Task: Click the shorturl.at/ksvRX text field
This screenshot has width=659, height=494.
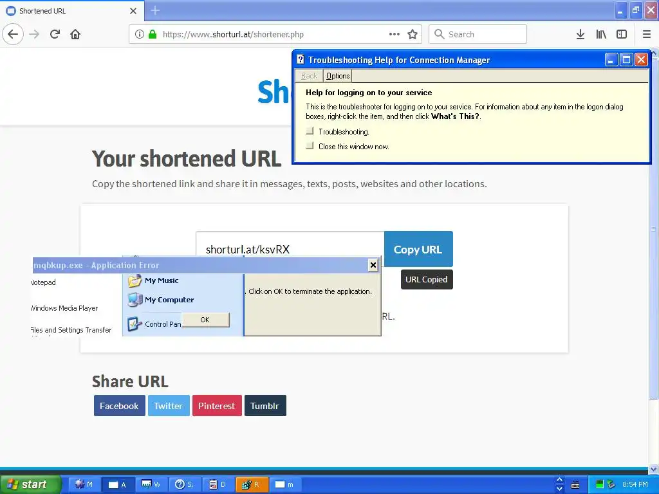Action: [x=290, y=249]
